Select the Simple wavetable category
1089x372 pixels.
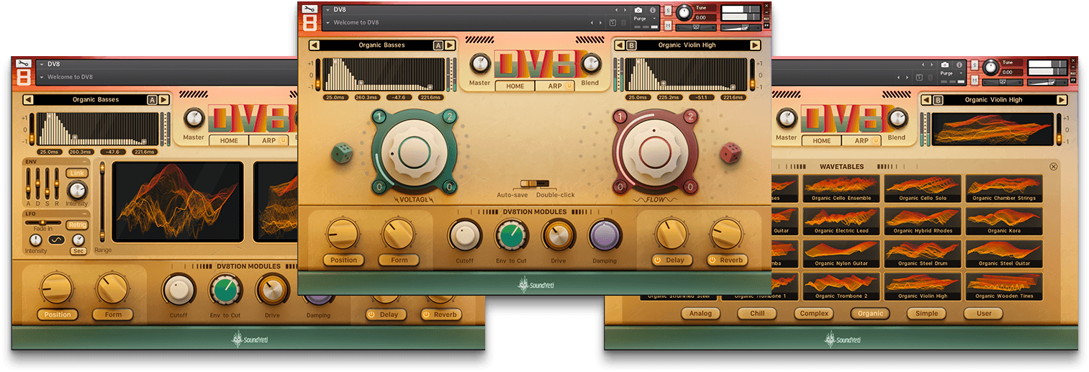click(x=927, y=314)
